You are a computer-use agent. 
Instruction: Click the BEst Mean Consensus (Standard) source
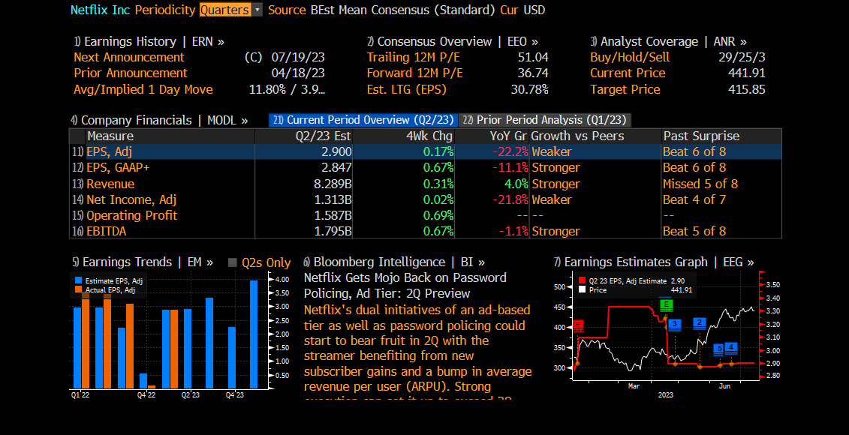click(404, 10)
